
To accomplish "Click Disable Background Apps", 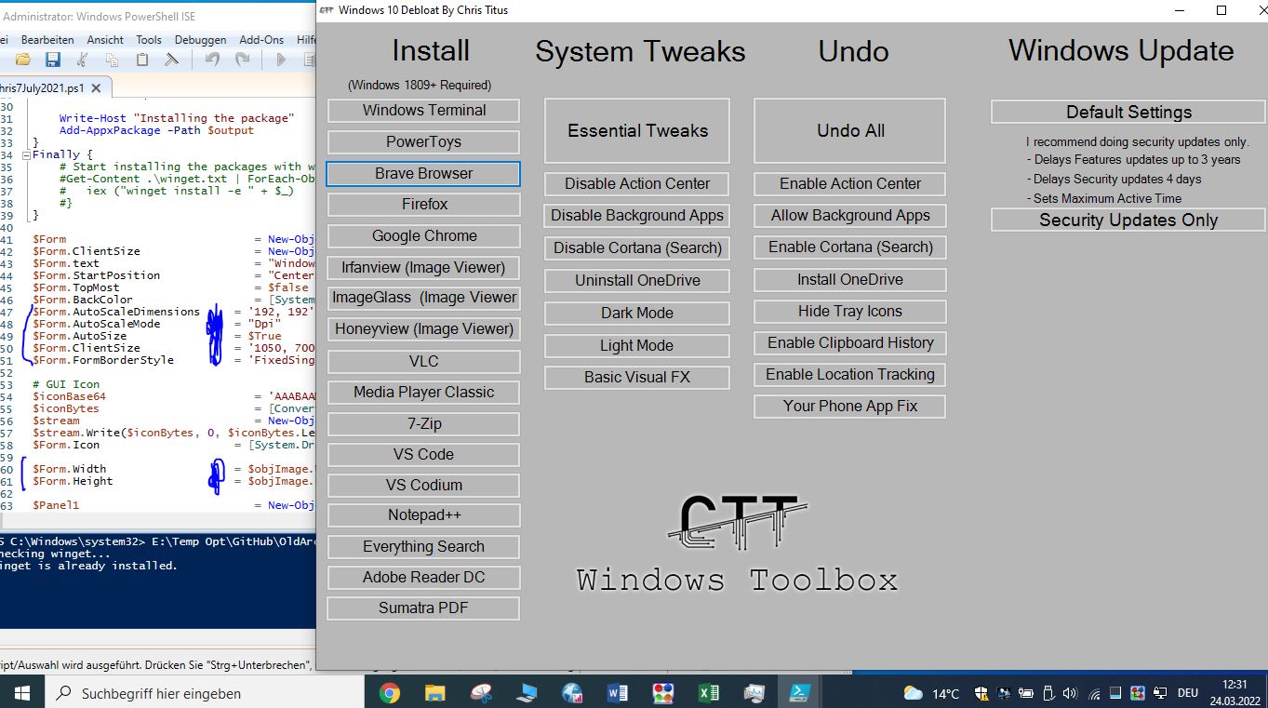I will pyautogui.click(x=637, y=216).
